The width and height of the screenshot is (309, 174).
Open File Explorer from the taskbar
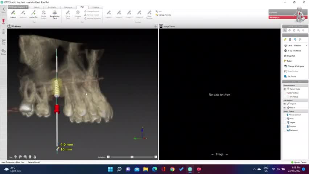[146, 169]
